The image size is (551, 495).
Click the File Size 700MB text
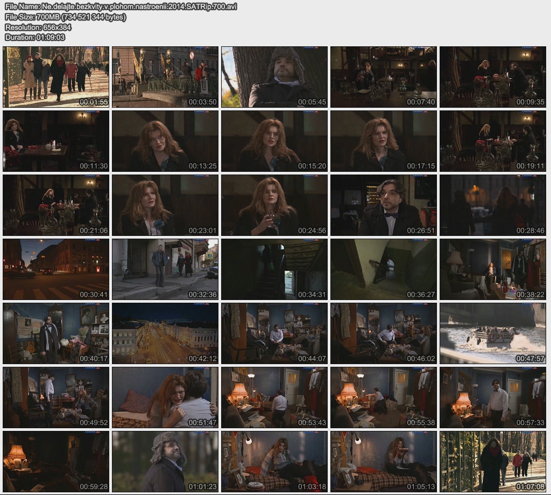(66, 17)
